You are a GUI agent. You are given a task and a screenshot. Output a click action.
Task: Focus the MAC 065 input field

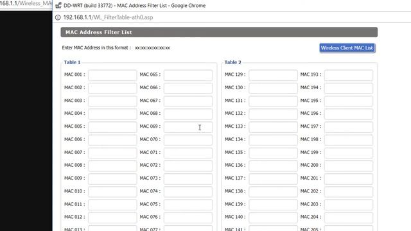point(188,75)
